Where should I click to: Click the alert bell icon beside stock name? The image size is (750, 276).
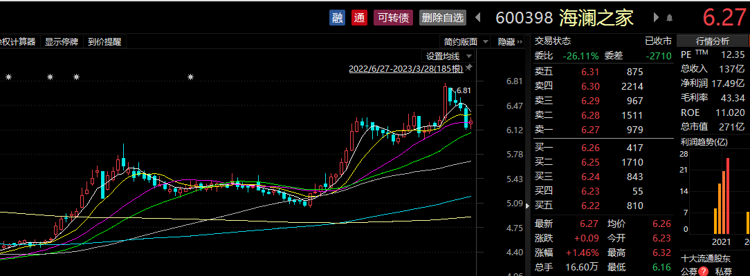(x=669, y=18)
